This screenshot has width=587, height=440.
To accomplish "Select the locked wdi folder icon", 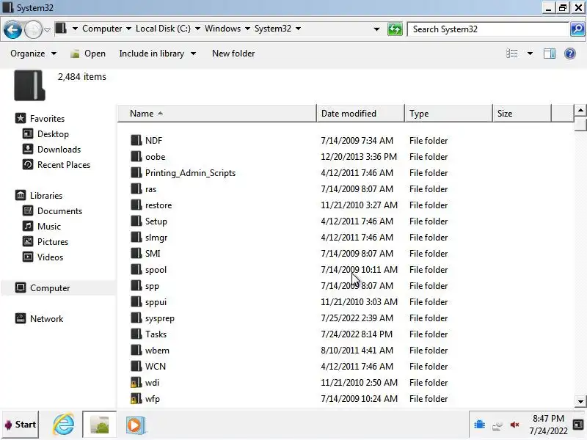I will coord(136,382).
